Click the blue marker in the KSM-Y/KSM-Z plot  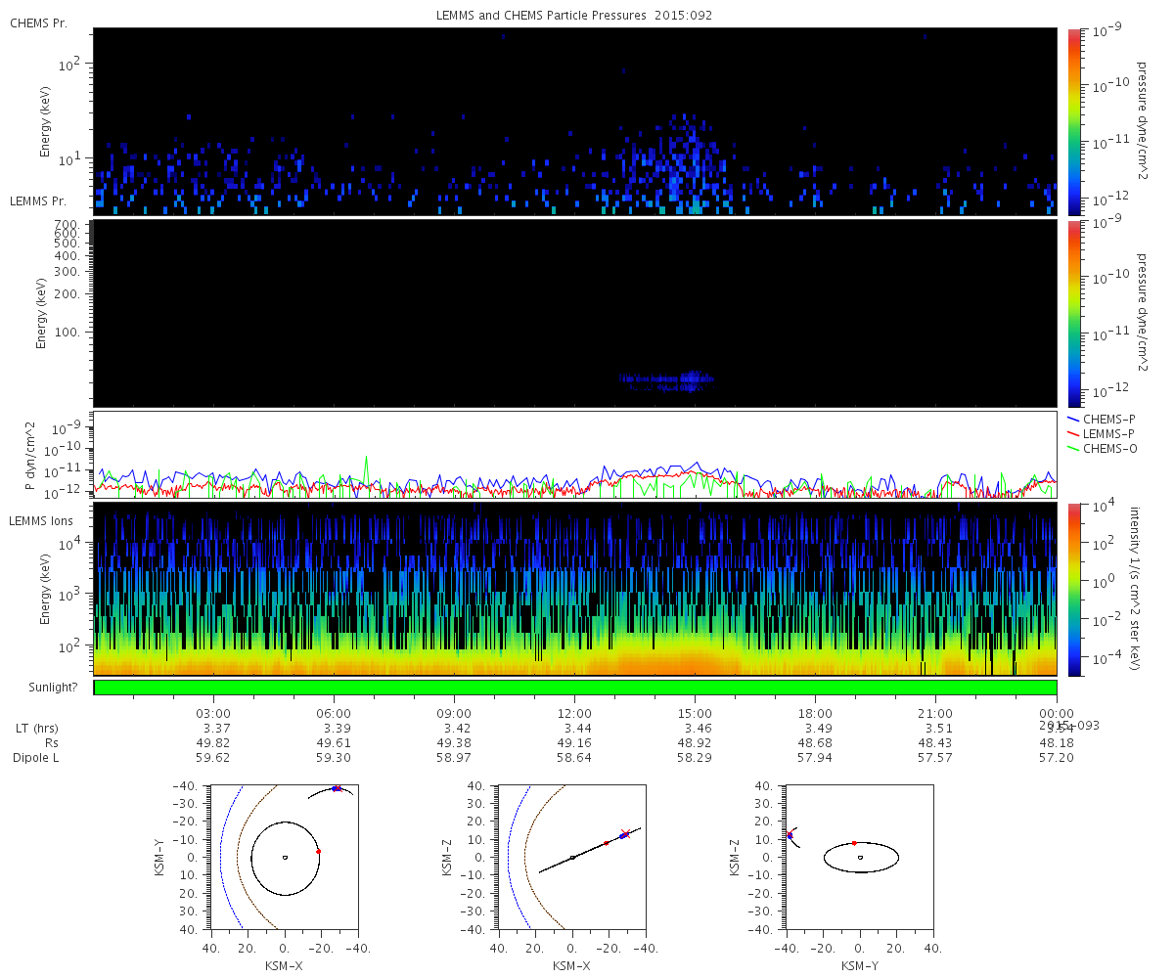[x=790, y=835]
